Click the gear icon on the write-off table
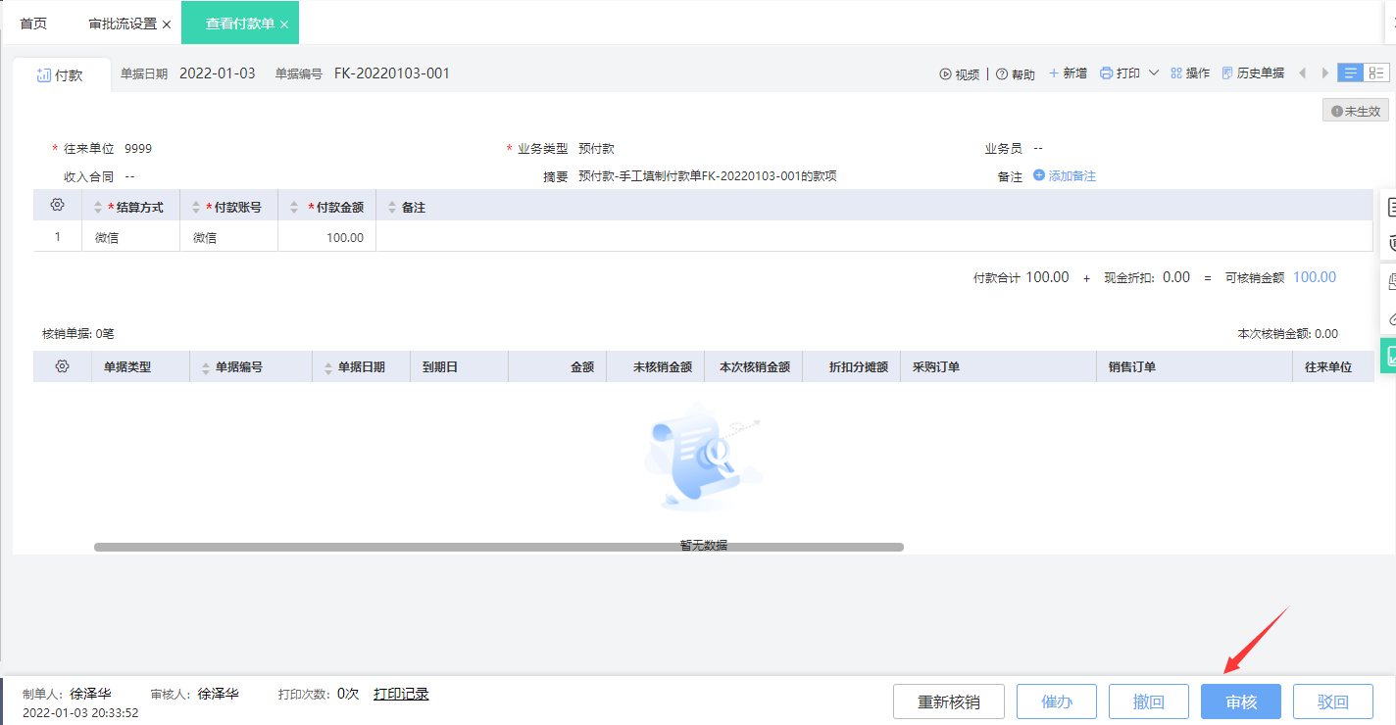Screen dimensions: 1396x725 point(63,365)
